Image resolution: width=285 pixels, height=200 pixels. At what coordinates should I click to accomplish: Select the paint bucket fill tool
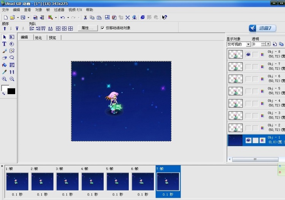pyautogui.click(x=4, y=65)
